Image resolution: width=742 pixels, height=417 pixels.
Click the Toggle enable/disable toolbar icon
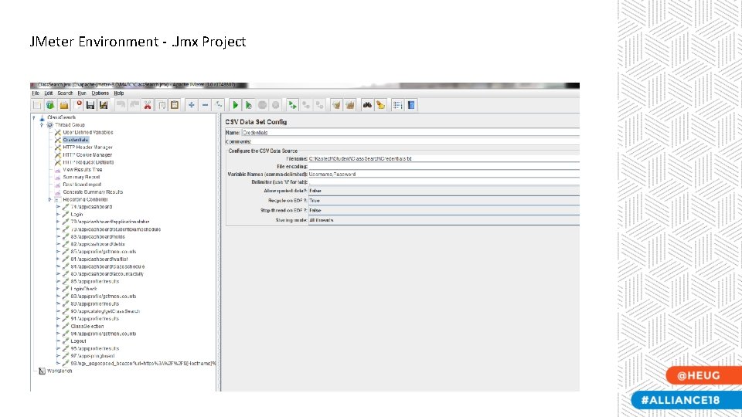click(x=218, y=105)
